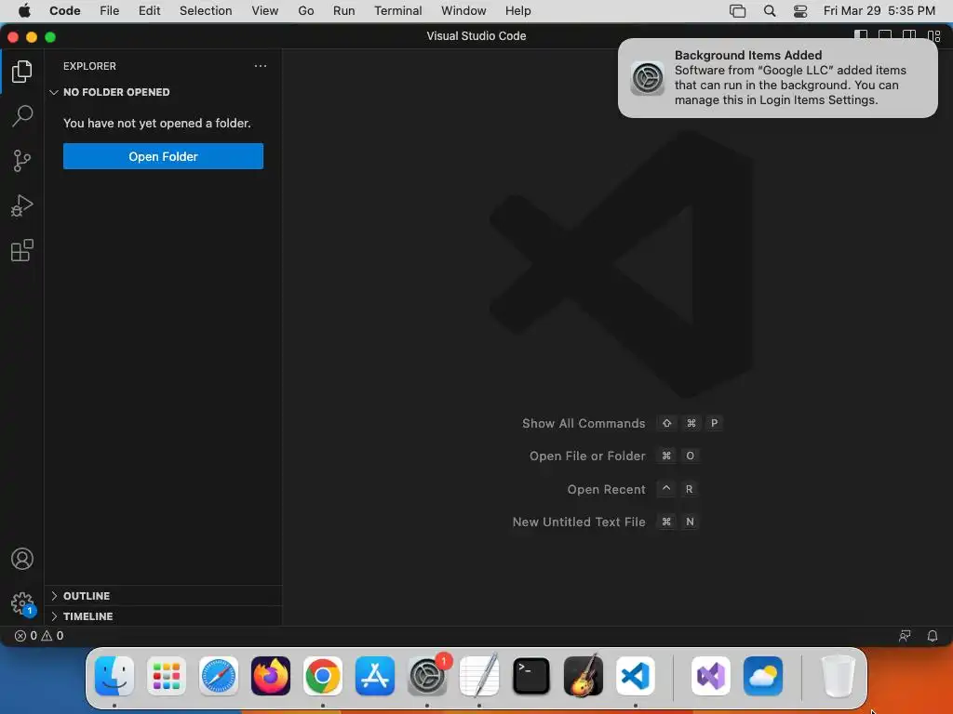This screenshot has height=714, width=953.
Task: Open TextEdit from the Dock
Action: pyautogui.click(x=479, y=676)
